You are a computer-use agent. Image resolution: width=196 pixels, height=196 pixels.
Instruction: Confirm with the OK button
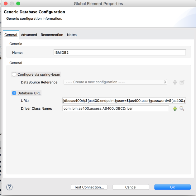point(173,187)
